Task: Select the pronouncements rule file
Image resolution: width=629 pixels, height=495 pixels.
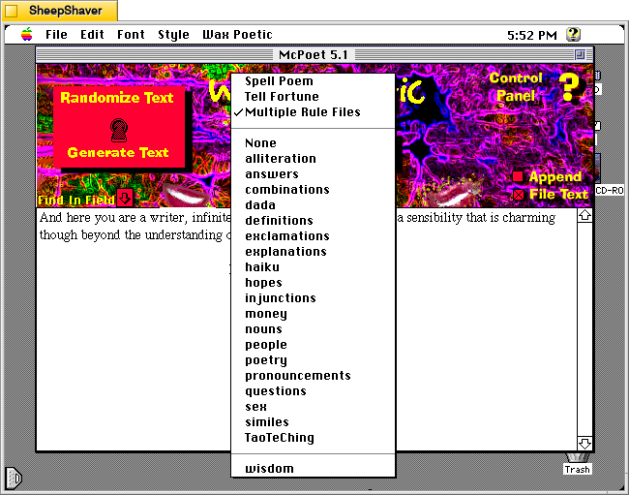Action: point(313,376)
